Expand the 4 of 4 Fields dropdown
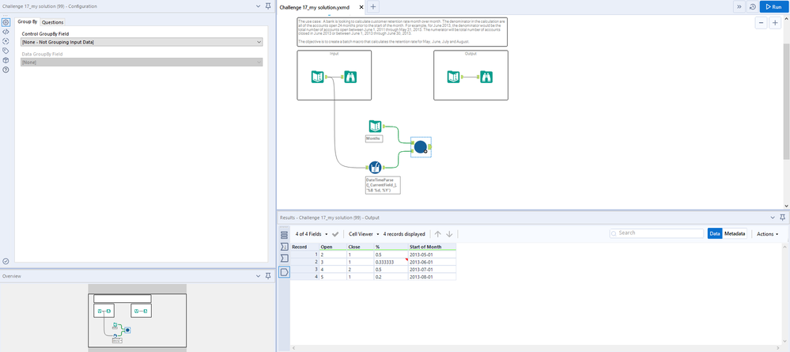The image size is (790, 352). [x=311, y=234]
